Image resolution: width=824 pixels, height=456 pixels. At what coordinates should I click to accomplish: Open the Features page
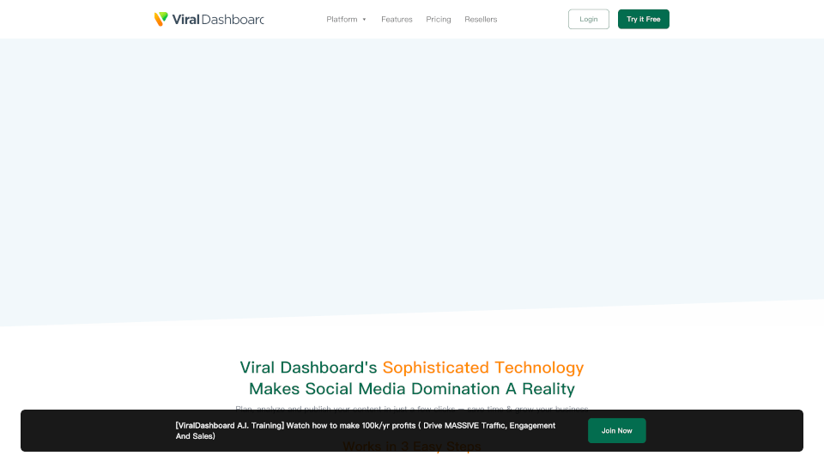click(397, 20)
